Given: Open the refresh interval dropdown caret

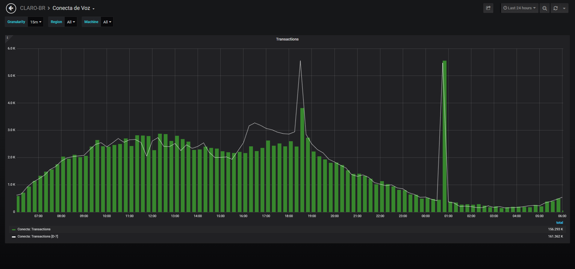Looking at the screenshot, I should pos(564,8).
